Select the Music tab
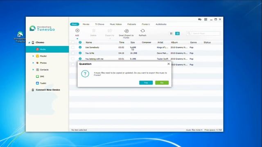The width and height of the screenshot is (262, 147). tap(75, 24)
